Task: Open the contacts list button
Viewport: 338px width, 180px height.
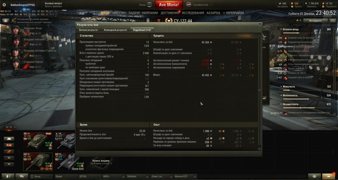Action: (x=8, y=176)
